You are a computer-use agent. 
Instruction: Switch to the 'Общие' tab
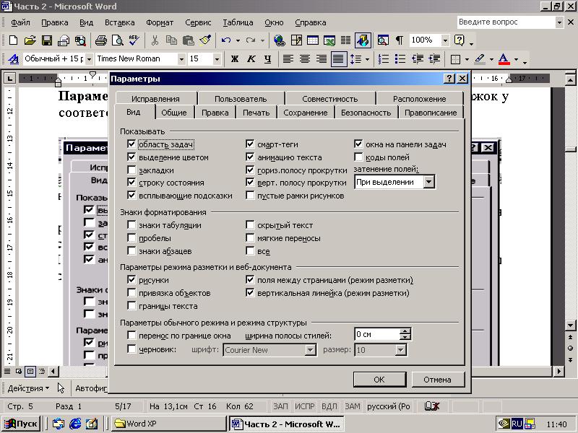click(174, 113)
